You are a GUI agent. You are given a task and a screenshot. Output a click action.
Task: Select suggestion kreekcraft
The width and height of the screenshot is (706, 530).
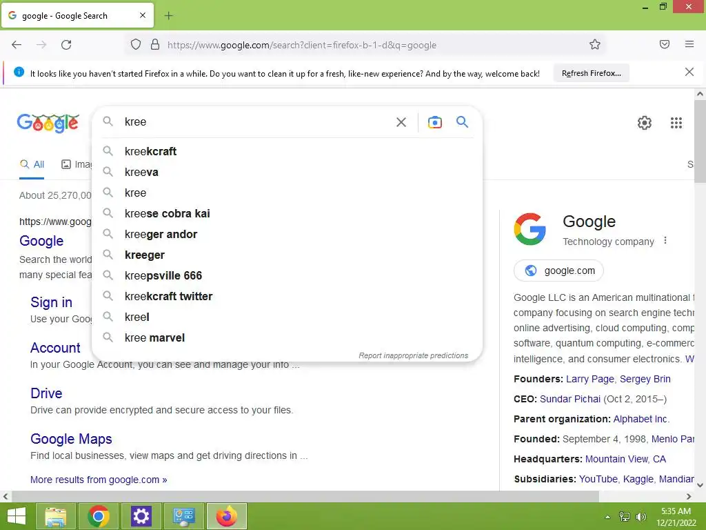(287, 151)
